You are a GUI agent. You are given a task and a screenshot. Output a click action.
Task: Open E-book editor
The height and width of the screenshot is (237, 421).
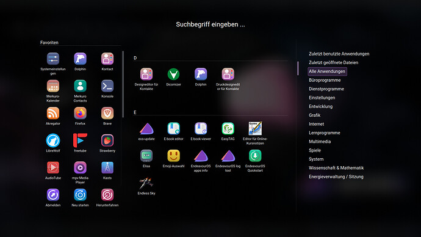click(173, 129)
